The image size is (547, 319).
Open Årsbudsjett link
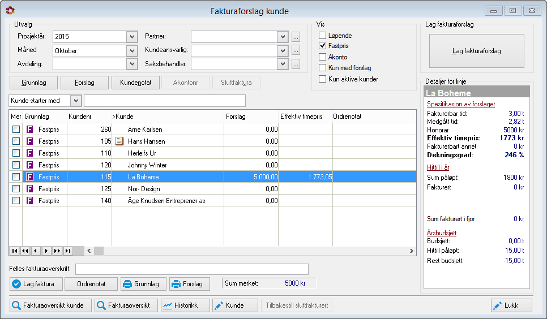click(442, 232)
